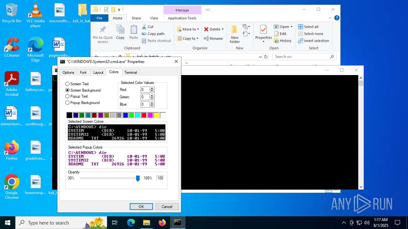Open the Terminal tab in Properties dialog
This screenshot has height=229, width=408.
[x=130, y=73]
